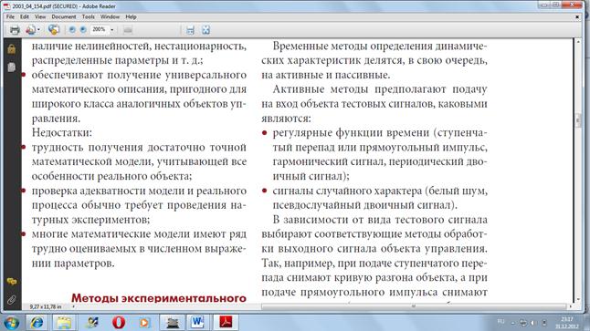
Task: Click bullet text 'трудность получения достаточно точной'
Action: click(139, 148)
